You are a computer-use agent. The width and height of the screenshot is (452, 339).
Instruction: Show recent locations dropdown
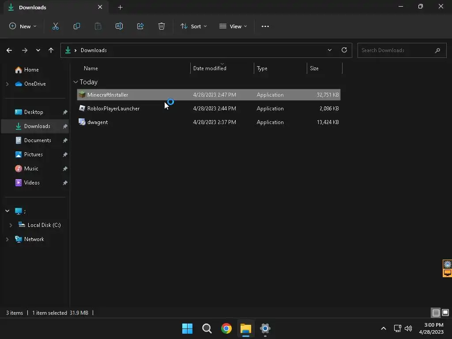[x=38, y=50]
